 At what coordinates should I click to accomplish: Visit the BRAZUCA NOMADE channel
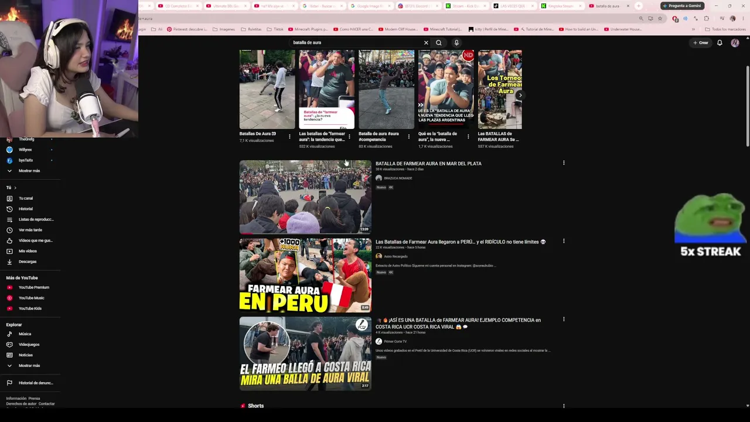(x=398, y=178)
